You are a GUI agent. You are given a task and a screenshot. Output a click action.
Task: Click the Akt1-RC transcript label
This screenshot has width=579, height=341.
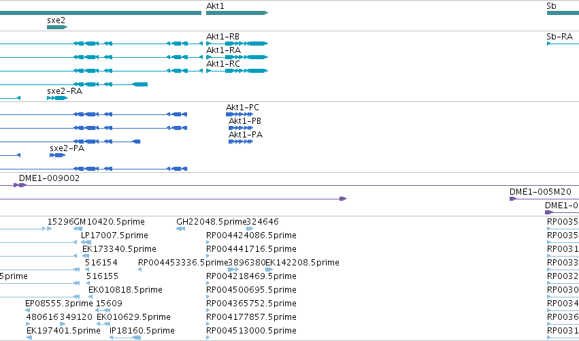click(x=223, y=64)
